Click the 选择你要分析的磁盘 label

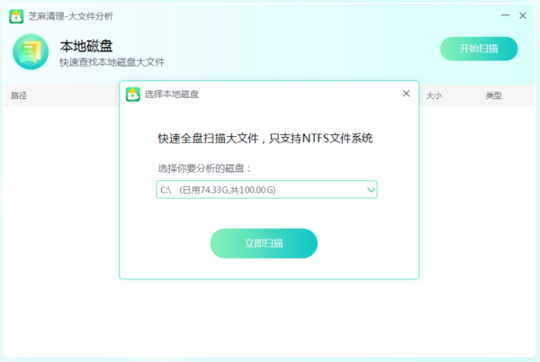(205, 168)
